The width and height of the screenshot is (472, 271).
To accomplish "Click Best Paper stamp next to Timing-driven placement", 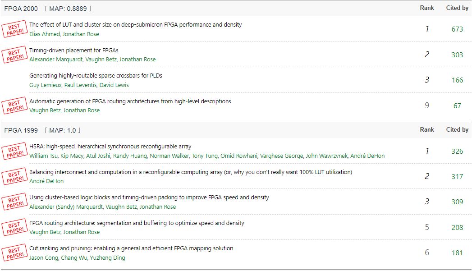I will (x=14, y=55).
